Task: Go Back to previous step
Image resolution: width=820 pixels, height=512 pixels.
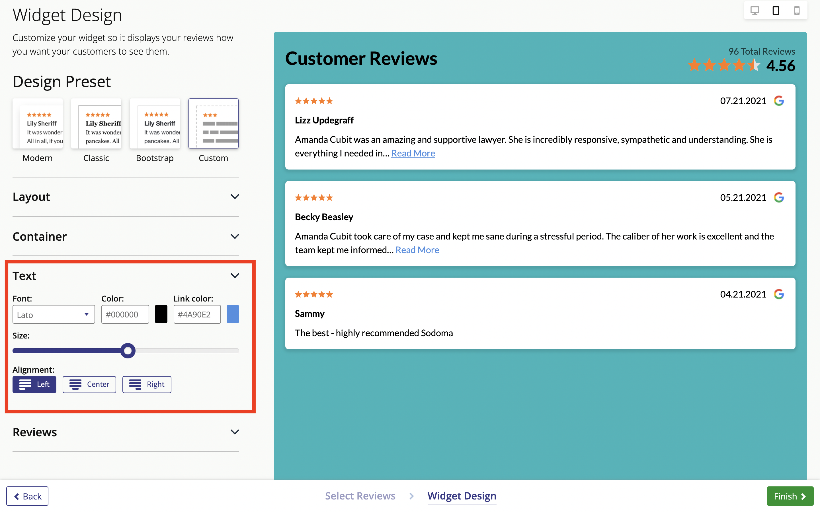Action: pyautogui.click(x=27, y=496)
